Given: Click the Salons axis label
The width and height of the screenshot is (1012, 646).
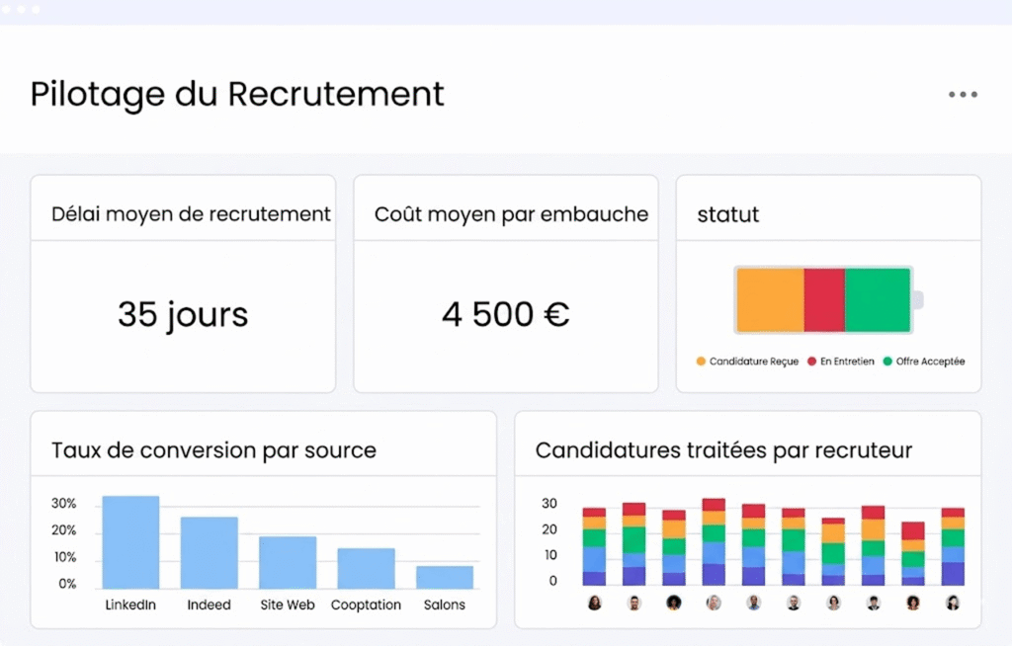Looking at the screenshot, I should 444,605.
